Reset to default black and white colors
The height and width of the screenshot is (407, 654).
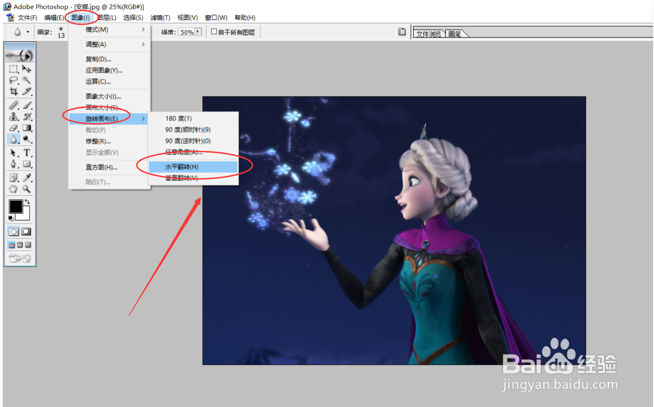11,218
